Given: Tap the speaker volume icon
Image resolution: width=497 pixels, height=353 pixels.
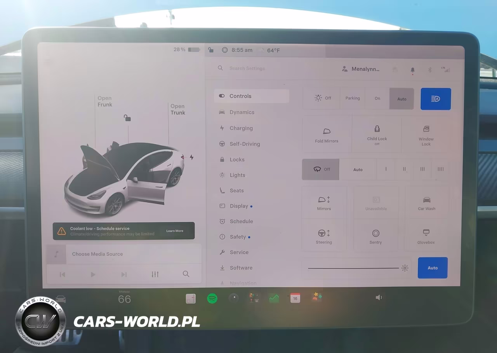Looking at the screenshot, I should coord(379,297).
